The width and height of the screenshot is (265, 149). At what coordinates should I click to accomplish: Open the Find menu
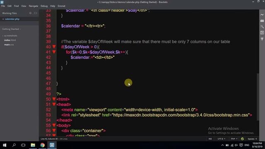click(x=17, y=6)
